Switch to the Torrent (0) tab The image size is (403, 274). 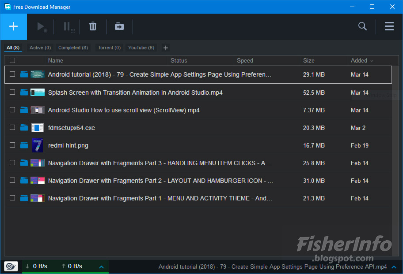tap(109, 48)
